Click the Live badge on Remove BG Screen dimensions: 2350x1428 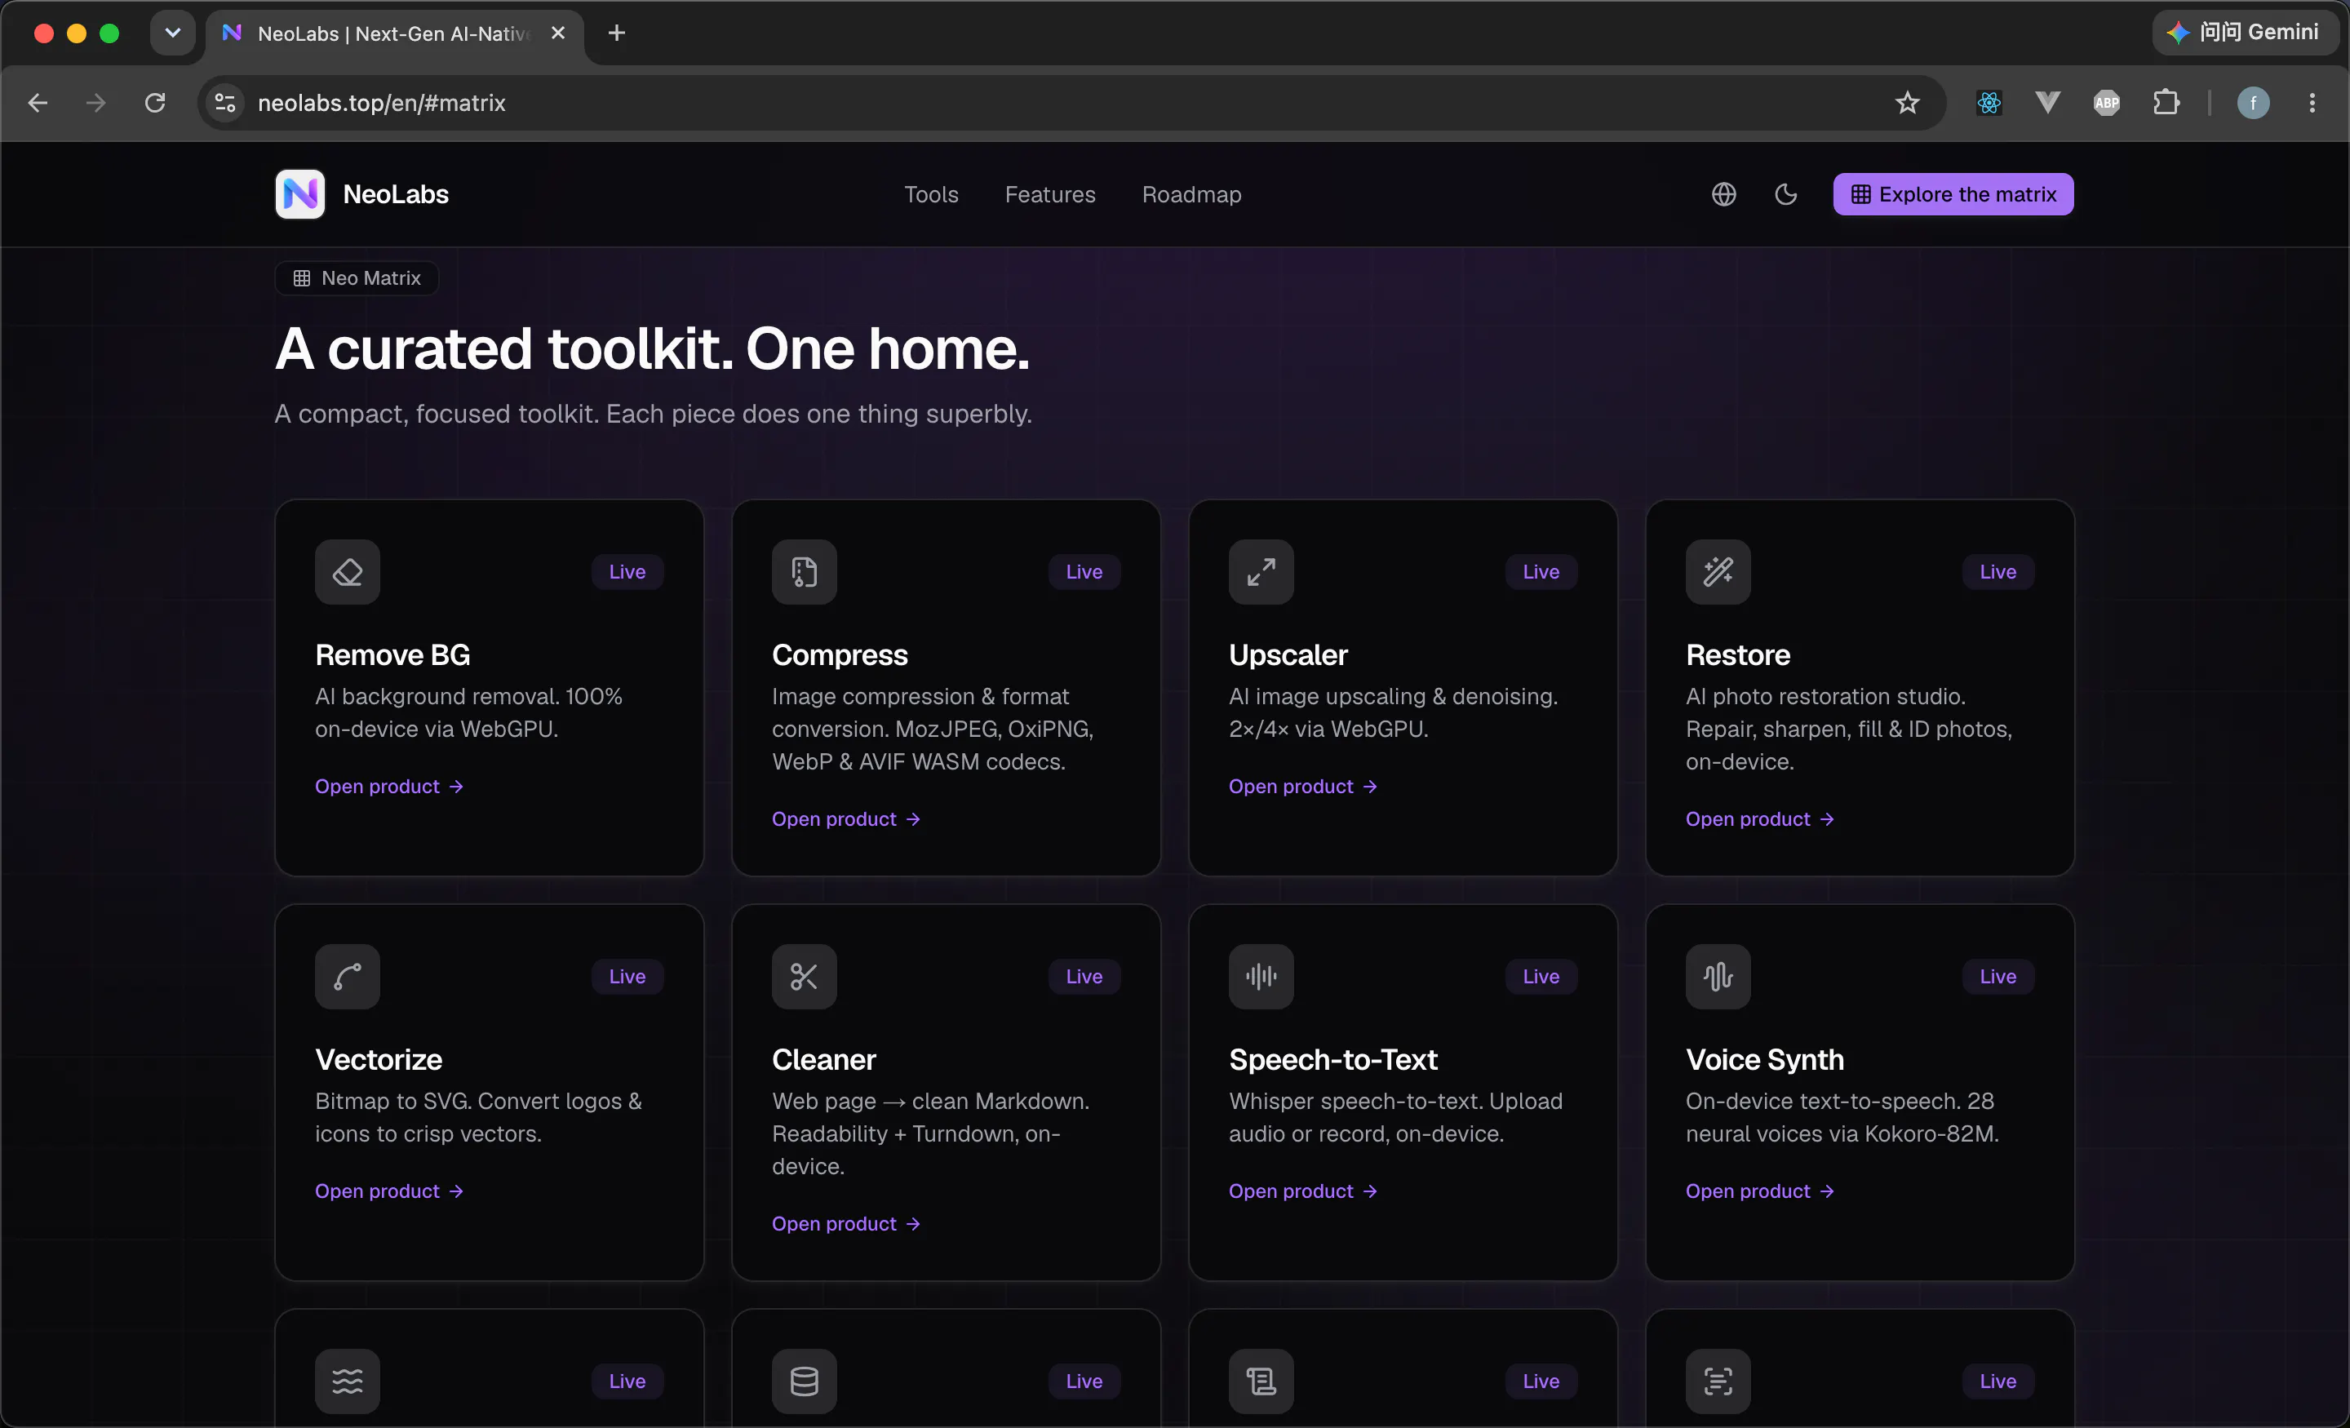pyautogui.click(x=627, y=572)
